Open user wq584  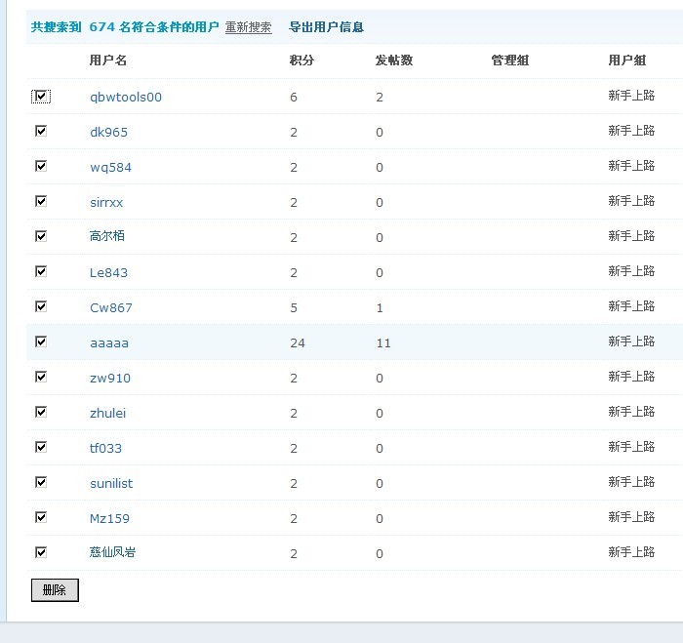(x=110, y=167)
